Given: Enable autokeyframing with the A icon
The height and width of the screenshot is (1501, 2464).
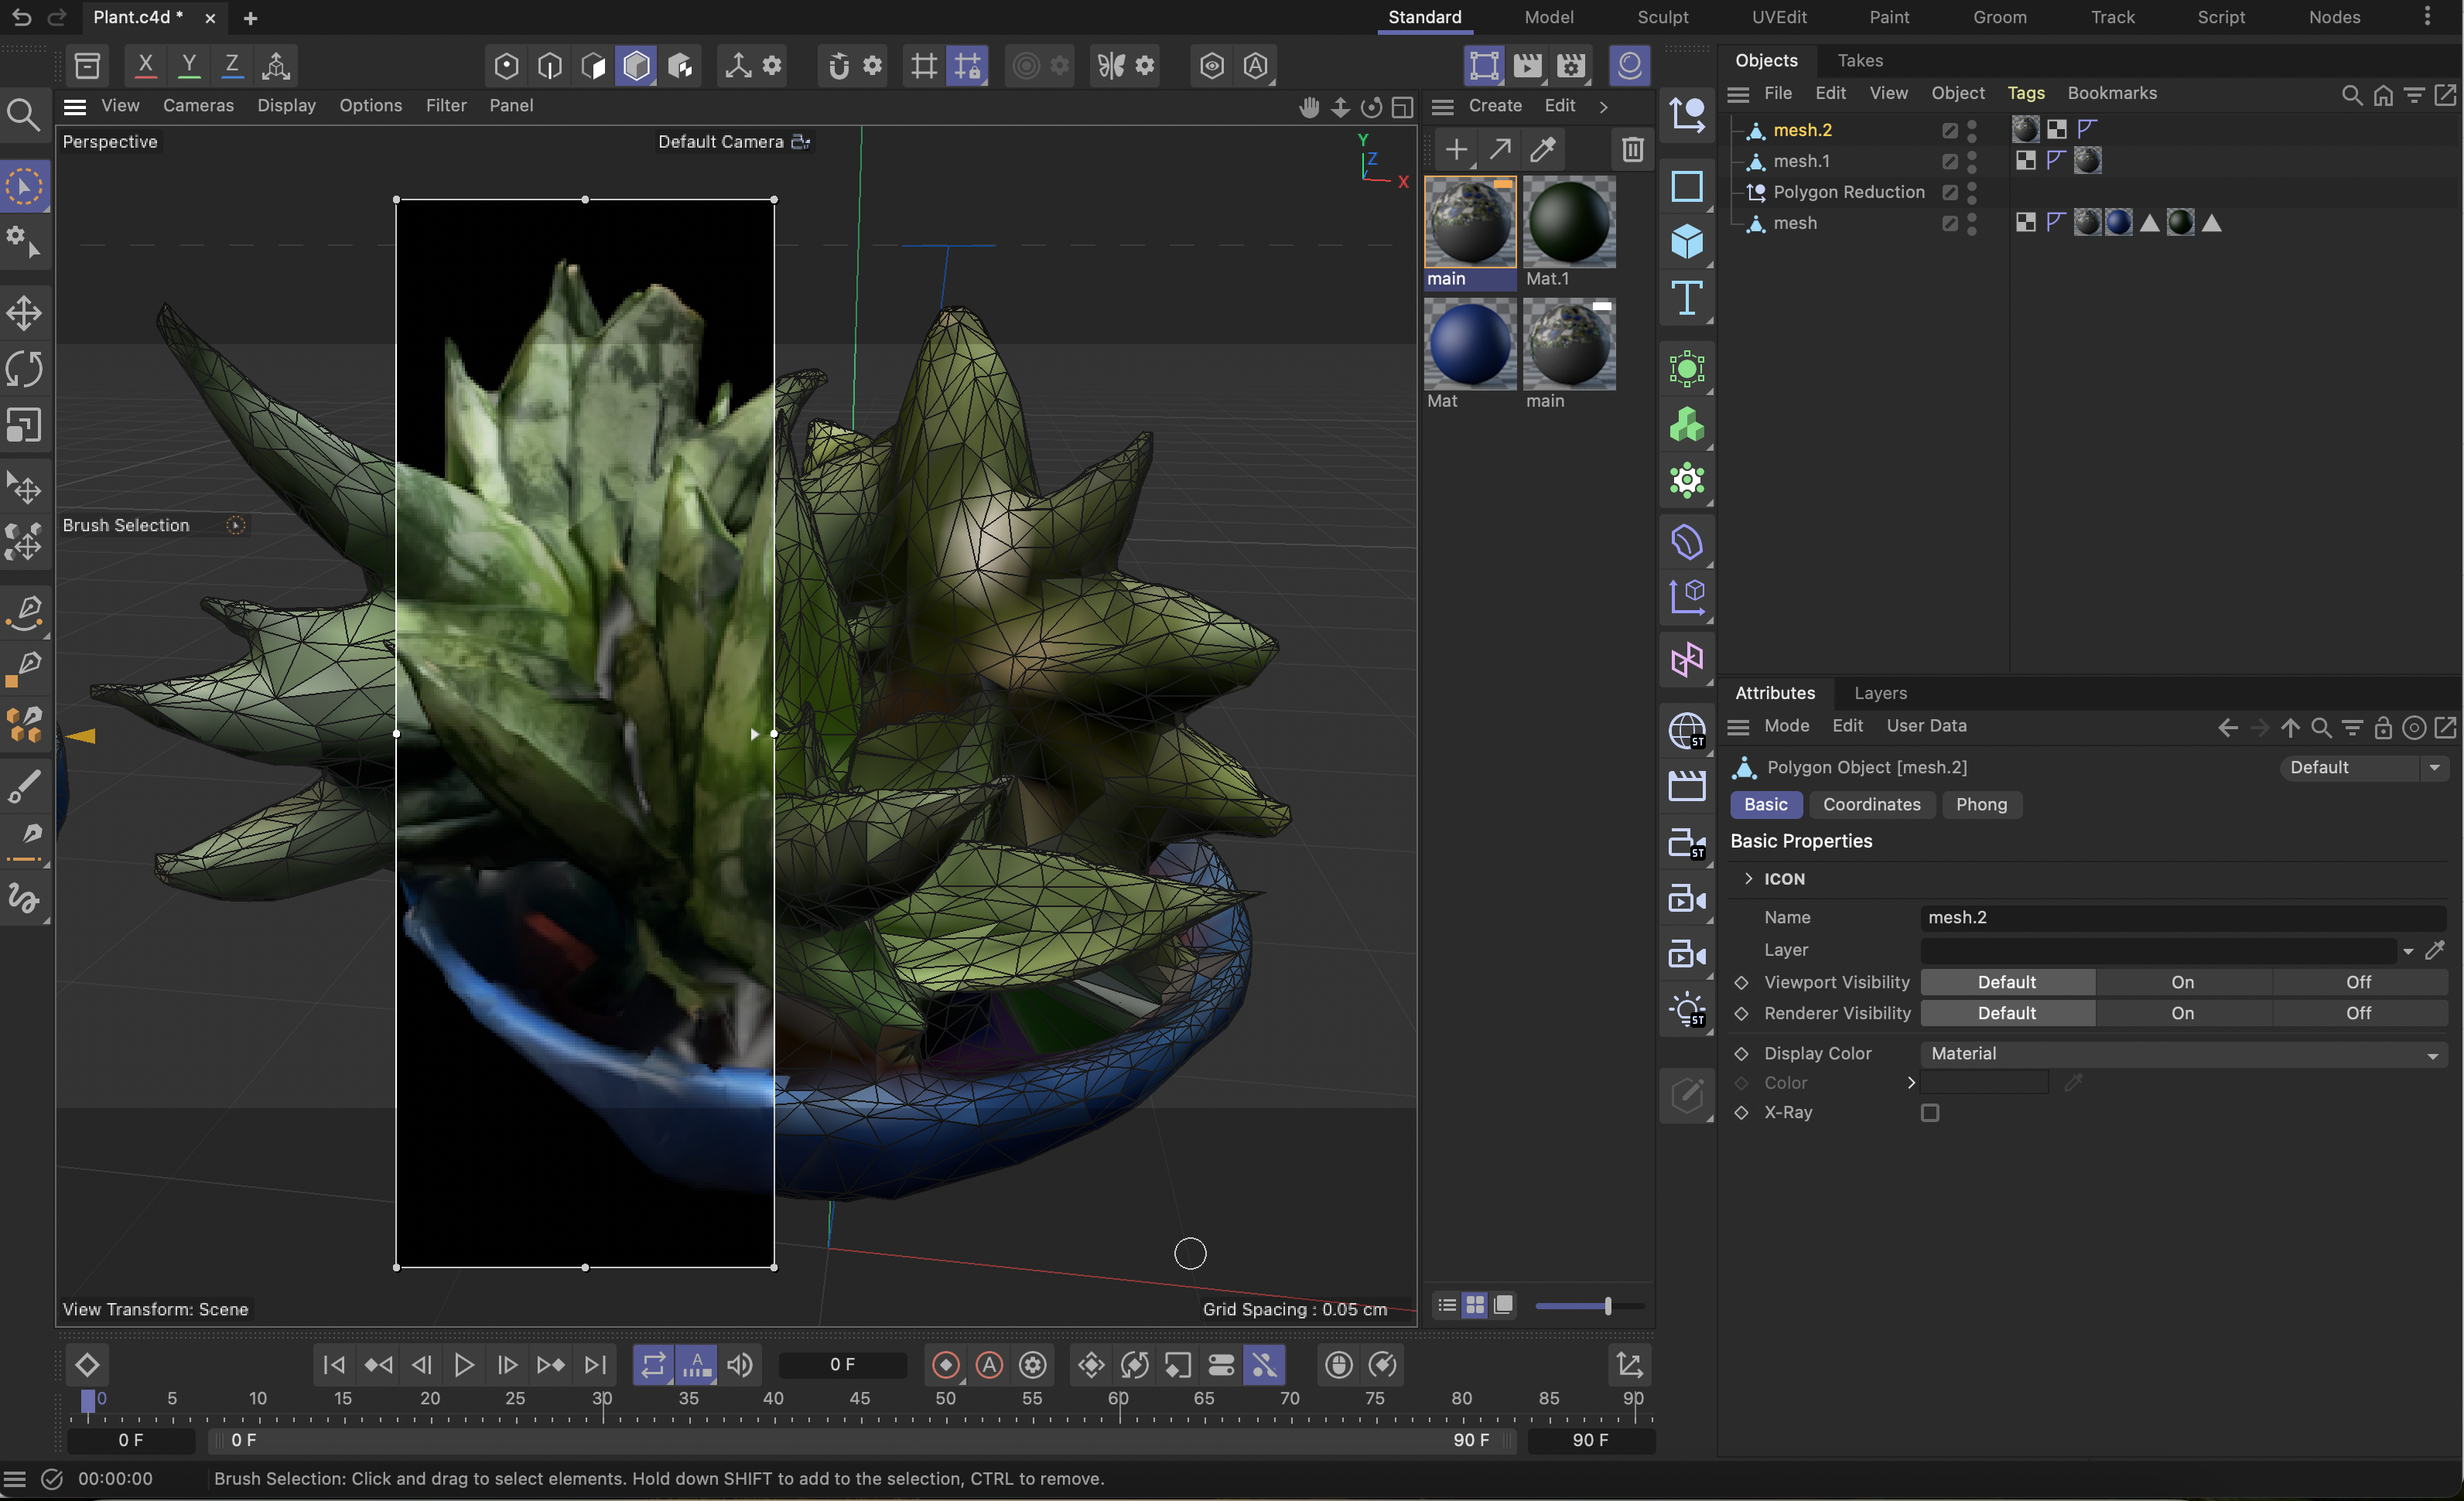Looking at the screenshot, I should coord(988,1365).
